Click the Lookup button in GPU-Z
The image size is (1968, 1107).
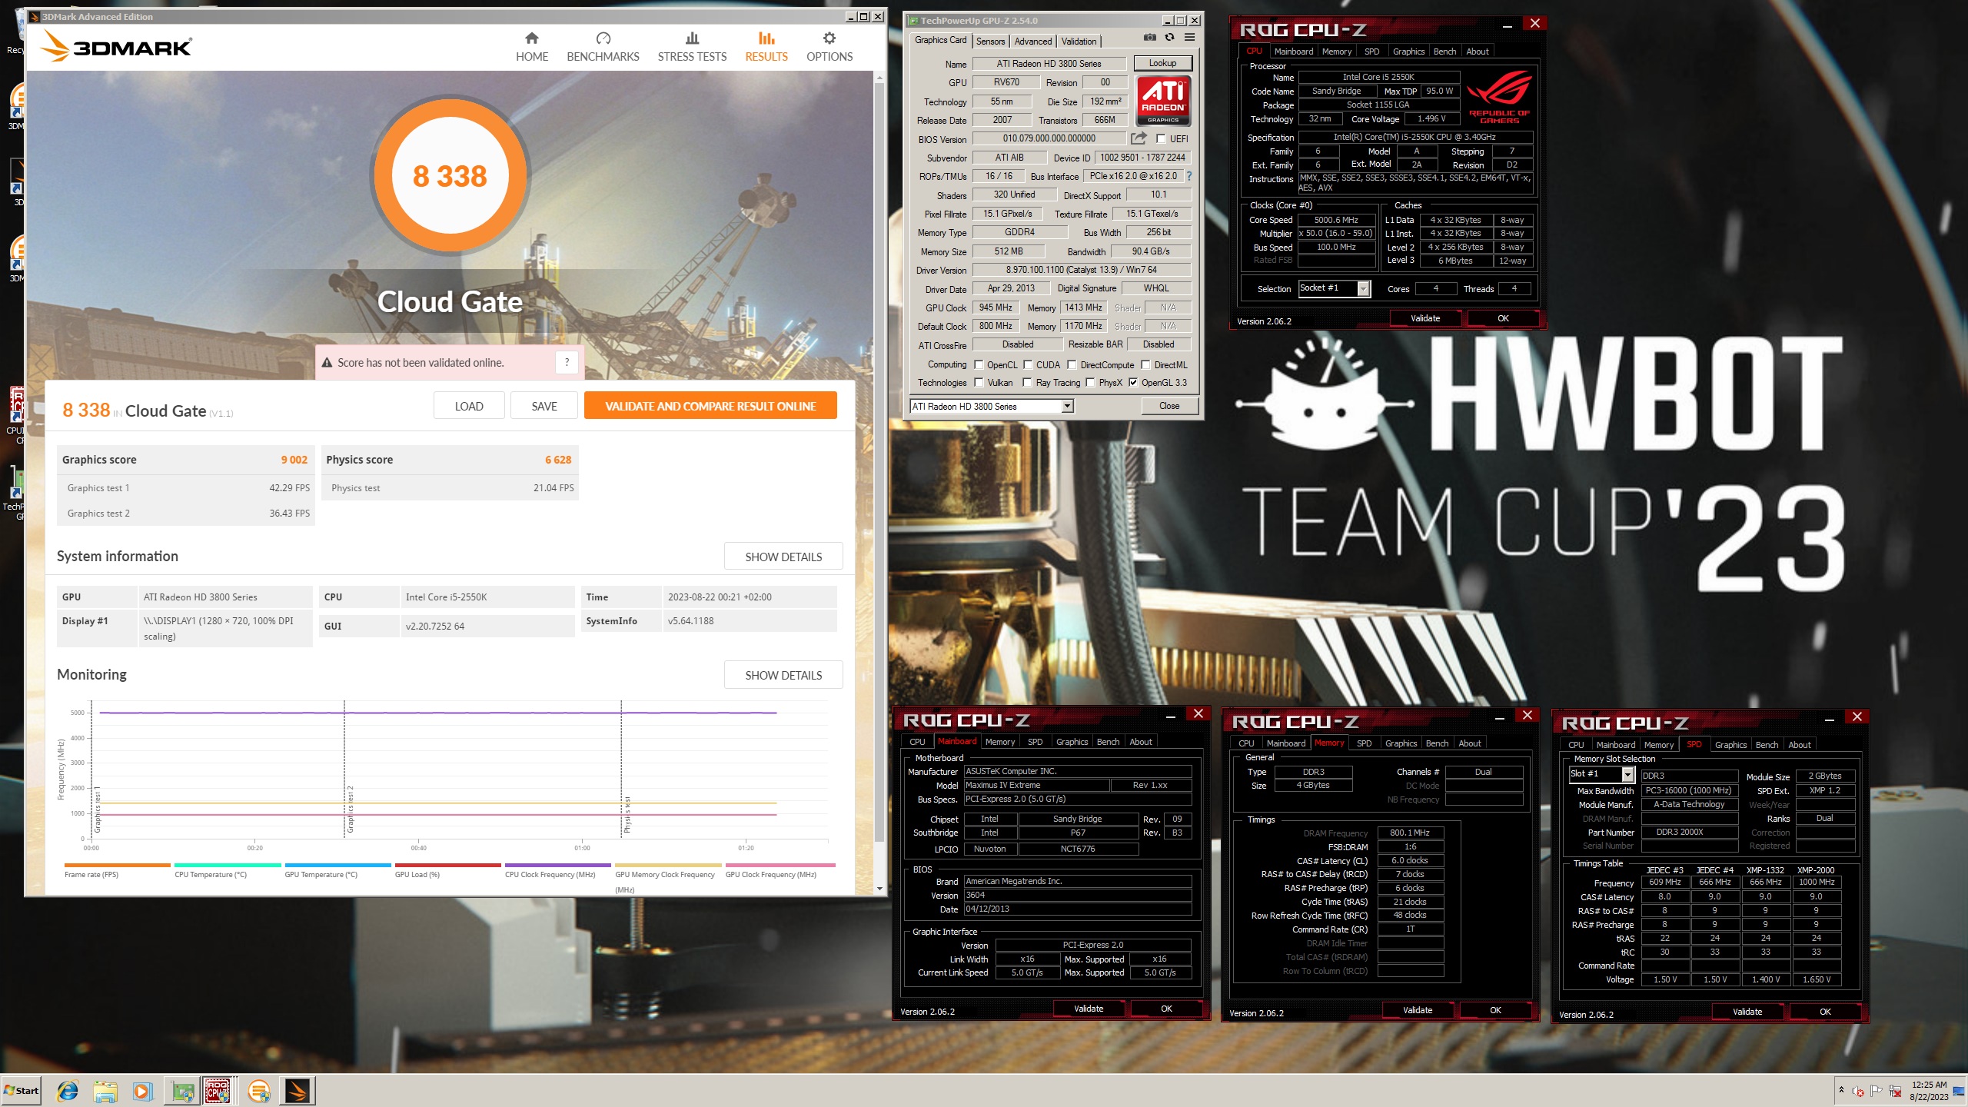(1162, 63)
